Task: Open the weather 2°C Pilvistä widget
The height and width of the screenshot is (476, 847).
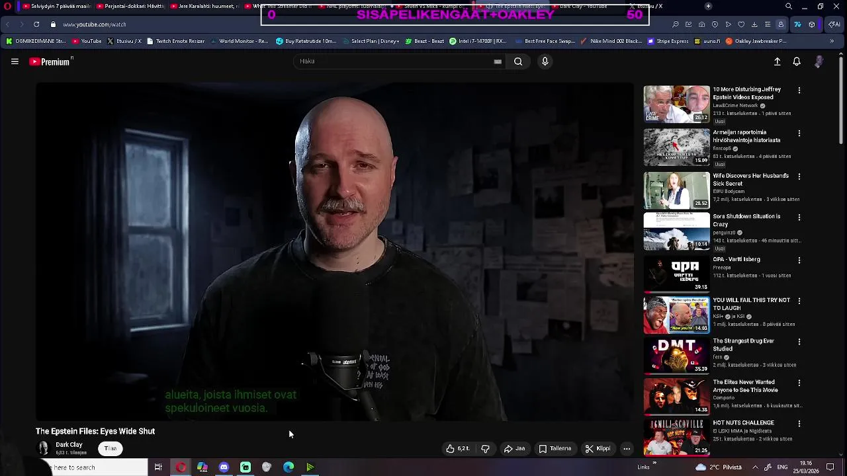Action: click(719, 467)
